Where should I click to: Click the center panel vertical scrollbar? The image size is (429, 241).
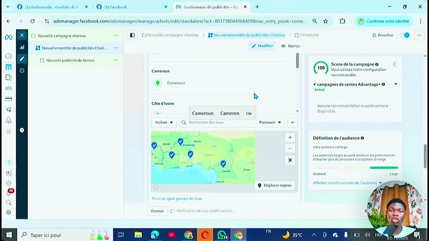coord(297,61)
